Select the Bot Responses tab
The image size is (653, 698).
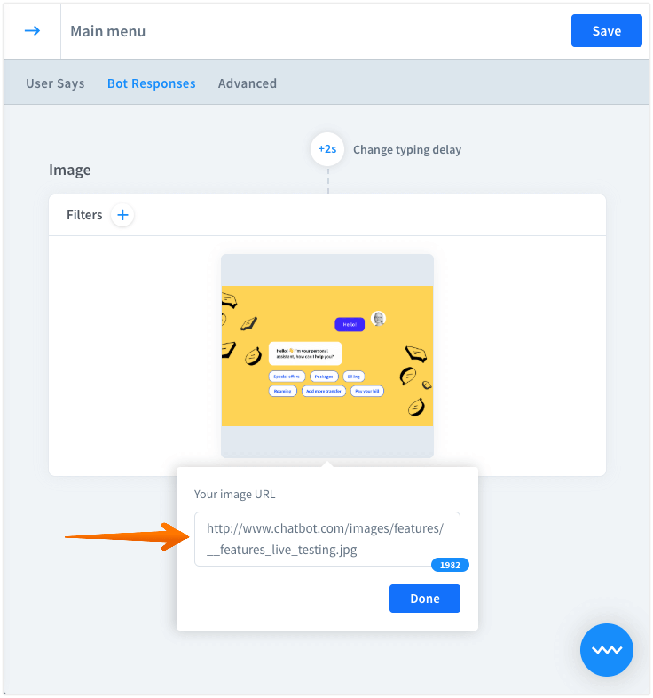[x=151, y=83]
